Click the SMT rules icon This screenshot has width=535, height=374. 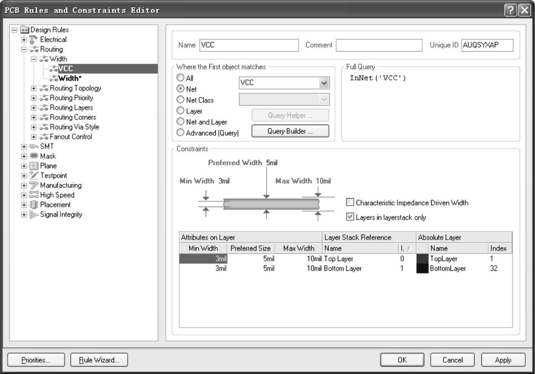(x=34, y=147)
